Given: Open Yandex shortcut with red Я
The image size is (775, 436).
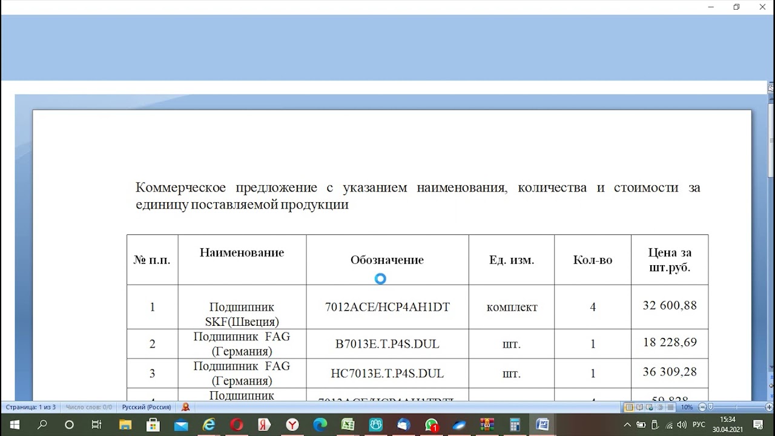Looking at the screenshot, I should tap(264, 424).
